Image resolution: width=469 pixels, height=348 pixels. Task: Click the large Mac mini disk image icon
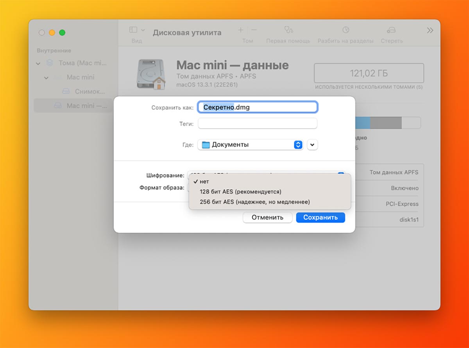tap(151, 74)
